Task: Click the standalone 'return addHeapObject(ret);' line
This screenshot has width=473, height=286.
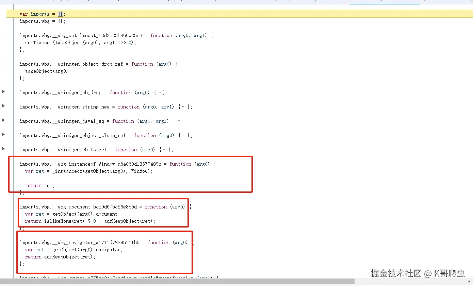Action: [x=60, y=257]
